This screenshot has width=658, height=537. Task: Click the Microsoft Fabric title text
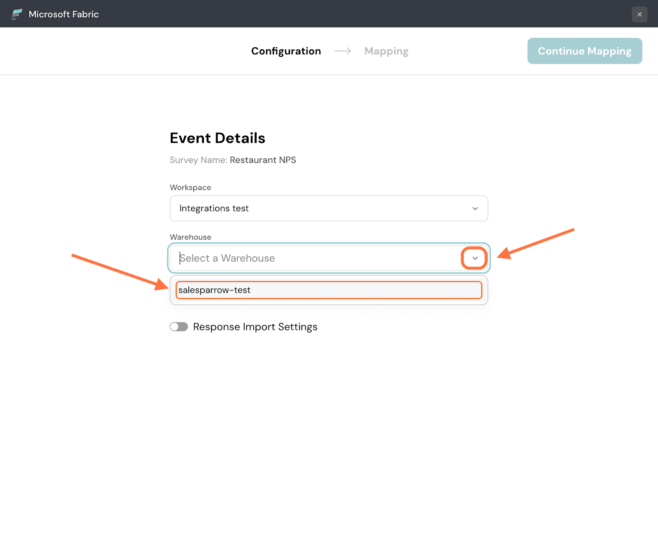(x=64, y=14)
